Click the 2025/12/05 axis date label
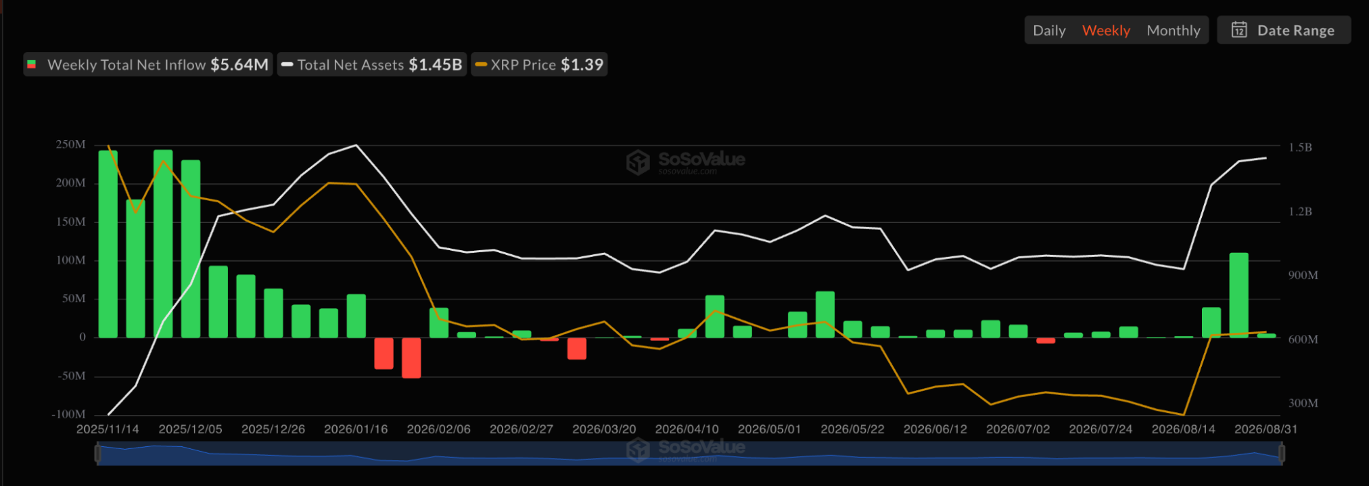 [190, 429]
